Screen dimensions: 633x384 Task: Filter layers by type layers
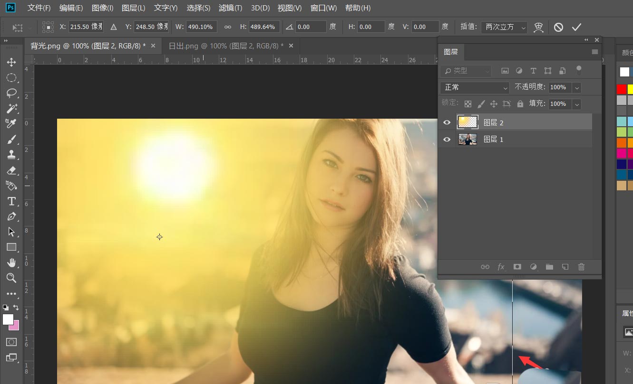click(533, 71)
